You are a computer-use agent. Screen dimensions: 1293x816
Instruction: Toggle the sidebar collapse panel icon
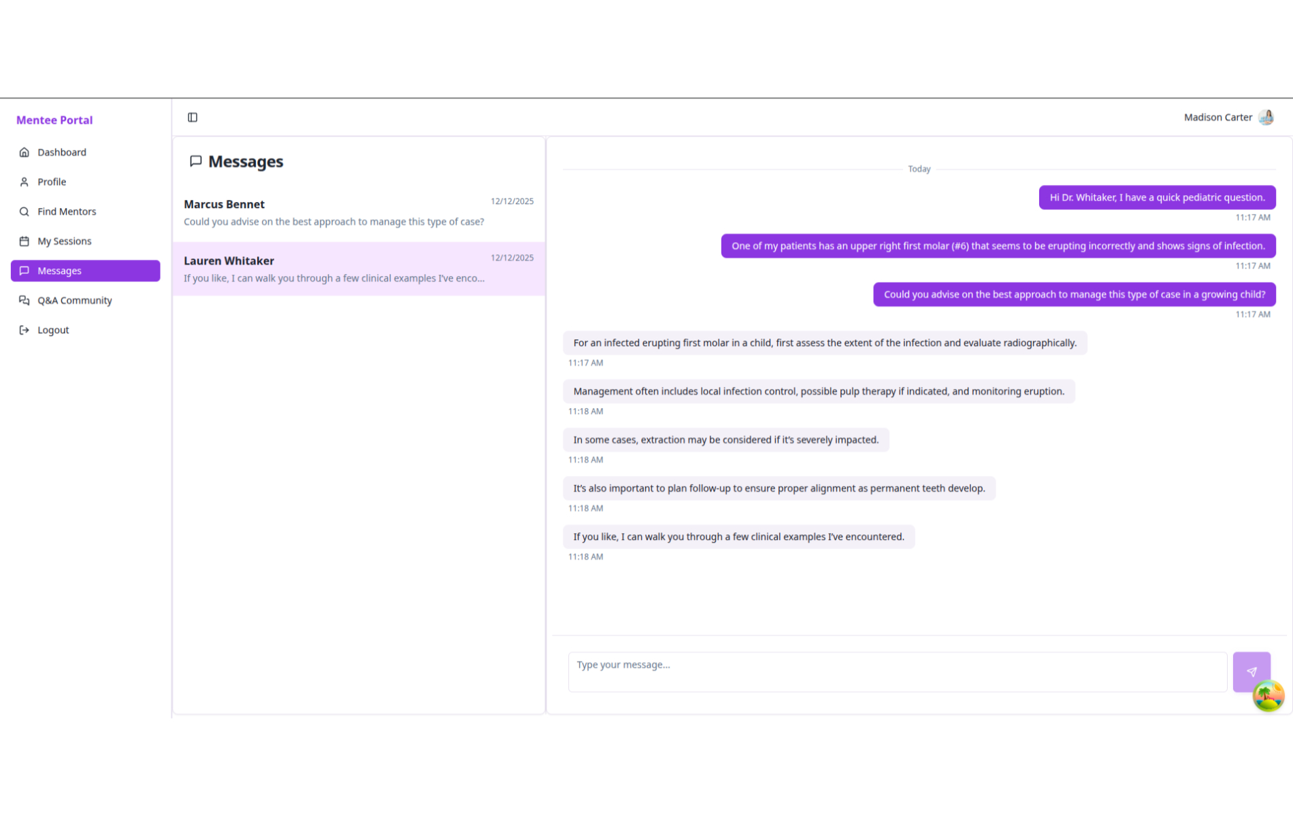click(x=193, y=117)
